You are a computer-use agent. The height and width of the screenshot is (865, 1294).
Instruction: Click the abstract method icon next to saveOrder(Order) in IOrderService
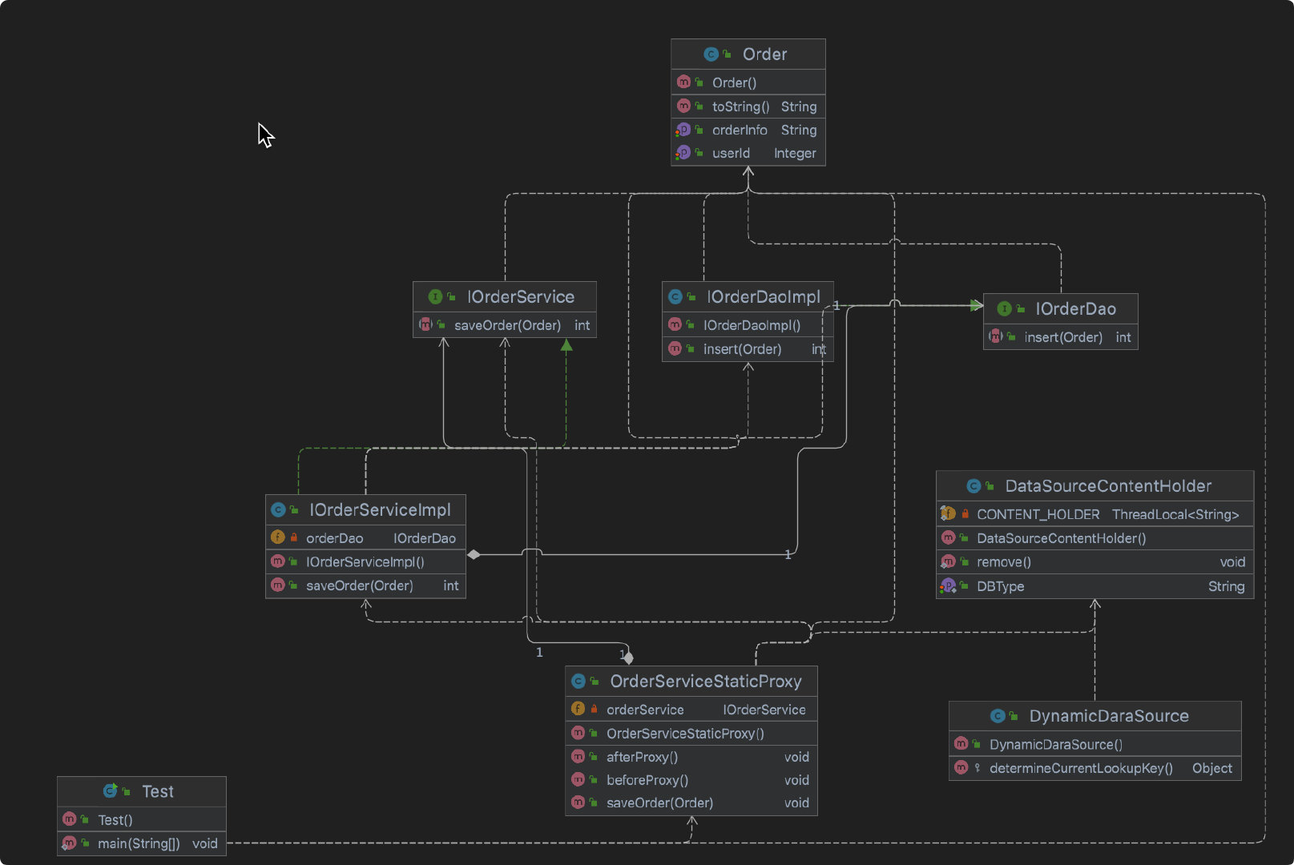(425, 324)
